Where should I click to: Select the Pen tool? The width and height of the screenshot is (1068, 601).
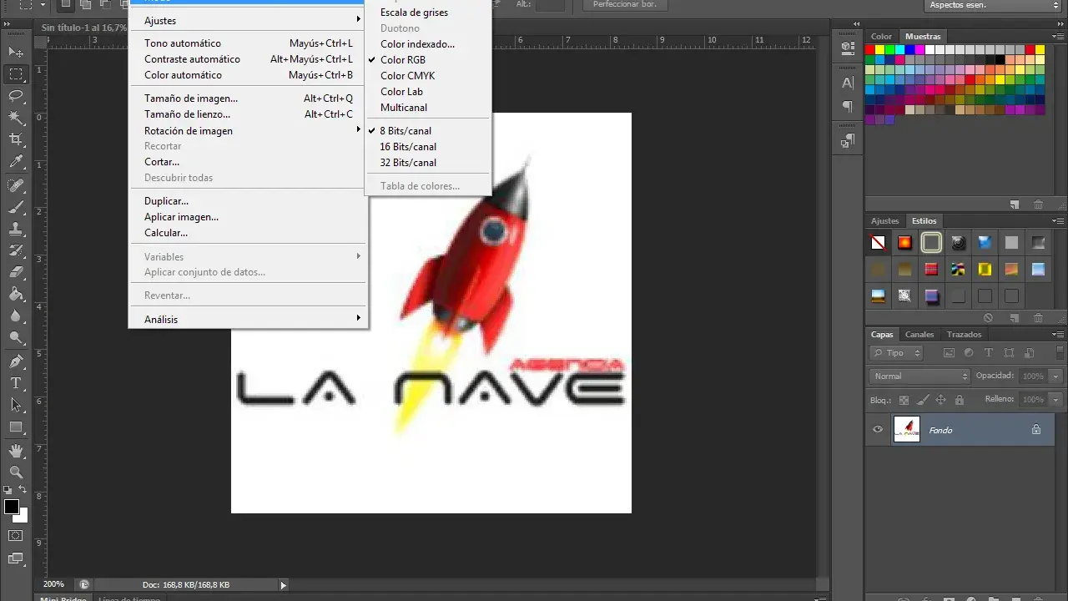(16, 361)
